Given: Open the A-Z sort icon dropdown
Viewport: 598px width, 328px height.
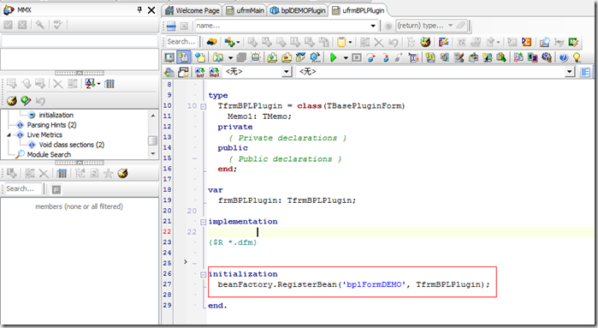Looking at the screenshot, I should 98,84.
